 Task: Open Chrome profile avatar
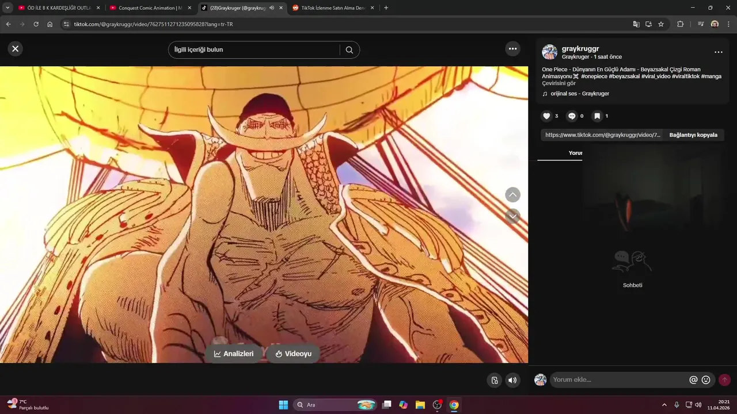click(x=715, y=24)
